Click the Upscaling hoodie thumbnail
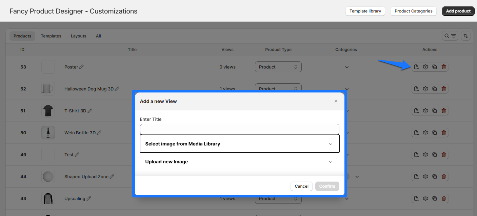 pyautogui.click(x=48, y=198)
